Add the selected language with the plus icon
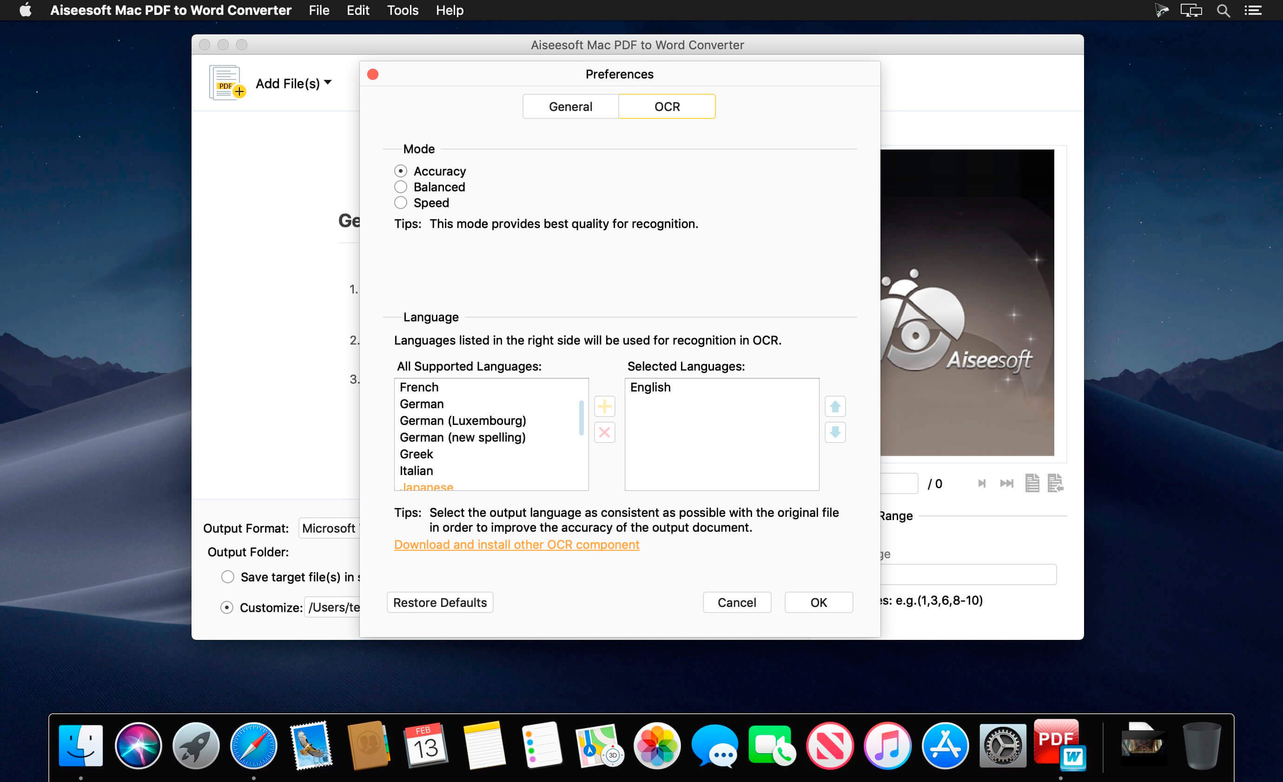The height and width of the screenshot is (782, 1283). point(604,406)
